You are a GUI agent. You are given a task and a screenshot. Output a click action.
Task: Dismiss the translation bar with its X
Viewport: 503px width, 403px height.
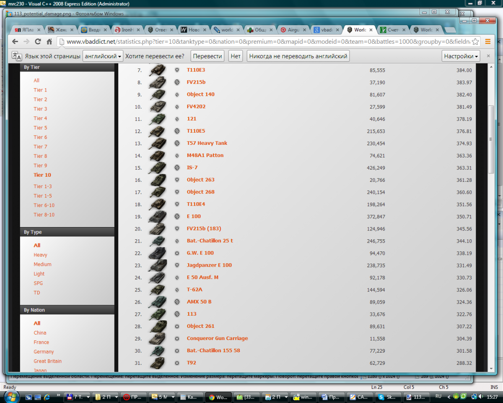(x=488, y=56)
